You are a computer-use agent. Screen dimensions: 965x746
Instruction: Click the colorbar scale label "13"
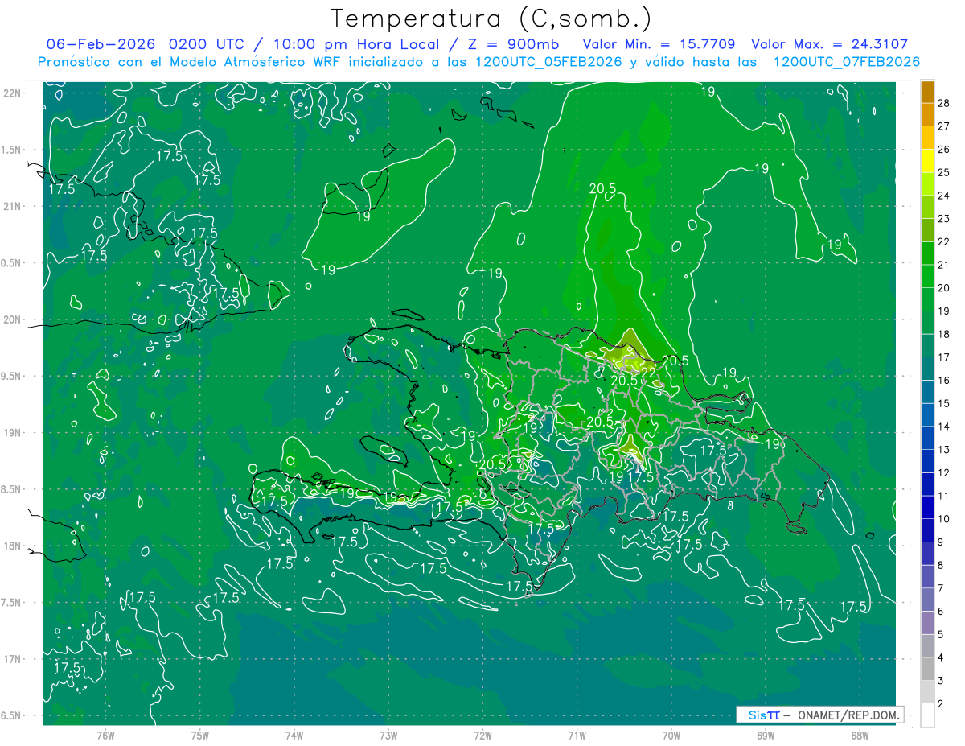click(x=943, y=449)
